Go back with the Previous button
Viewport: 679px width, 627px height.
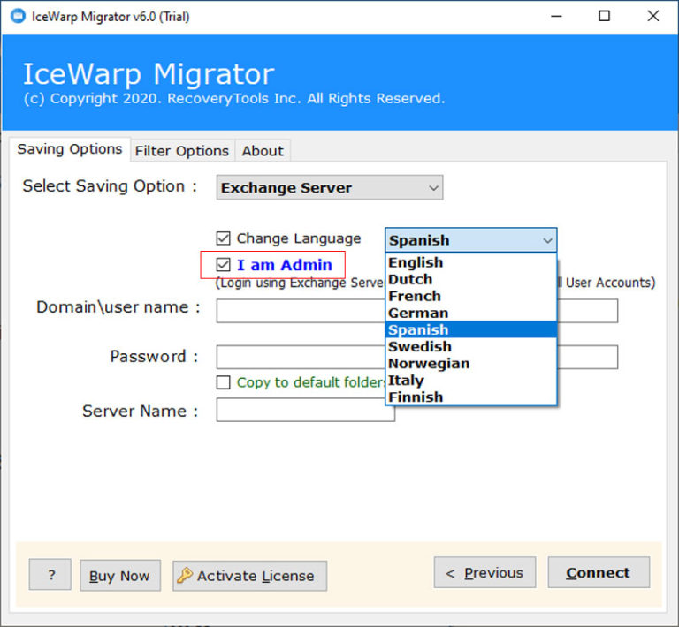(484, 572)
